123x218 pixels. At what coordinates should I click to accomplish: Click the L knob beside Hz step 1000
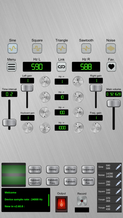point(45,127)
